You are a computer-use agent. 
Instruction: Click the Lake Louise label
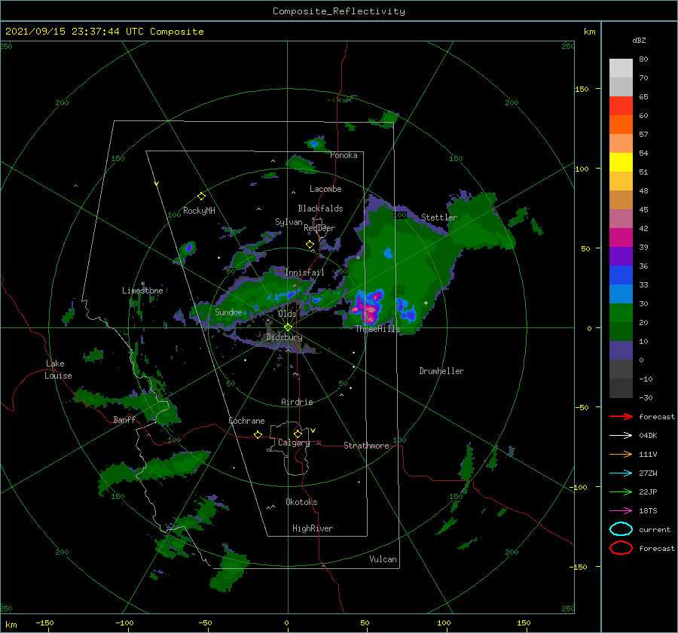pos(58,370)
